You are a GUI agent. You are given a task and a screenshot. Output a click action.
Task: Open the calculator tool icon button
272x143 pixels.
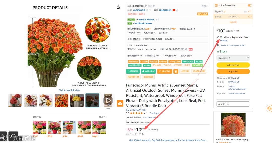[176, 71]
